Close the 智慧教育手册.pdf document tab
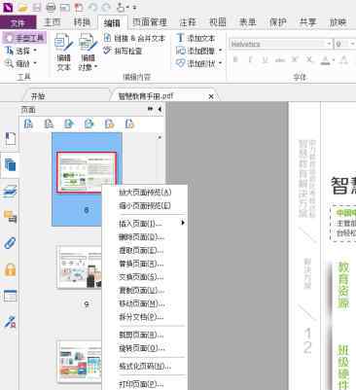 (x=211, y=96)
